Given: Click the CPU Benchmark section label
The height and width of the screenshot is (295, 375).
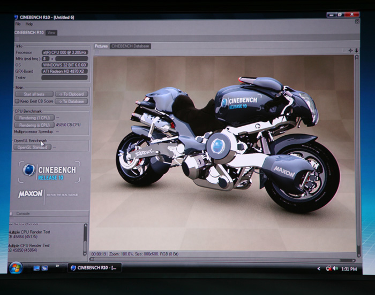Looking at the screenshot, I should click(28, 111).
